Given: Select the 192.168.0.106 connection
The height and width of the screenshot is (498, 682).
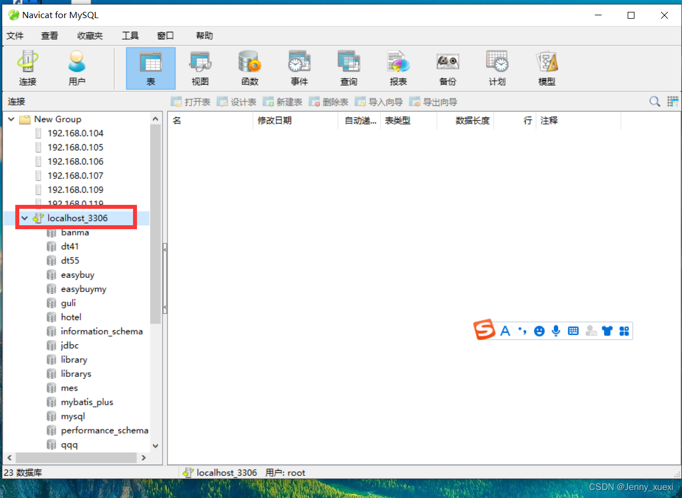Looking at the screenshot, I should click(75, 161).
